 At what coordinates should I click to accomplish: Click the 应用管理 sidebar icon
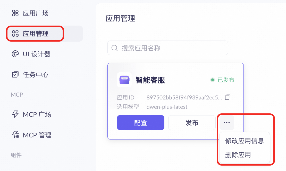[x=15, y=34]
